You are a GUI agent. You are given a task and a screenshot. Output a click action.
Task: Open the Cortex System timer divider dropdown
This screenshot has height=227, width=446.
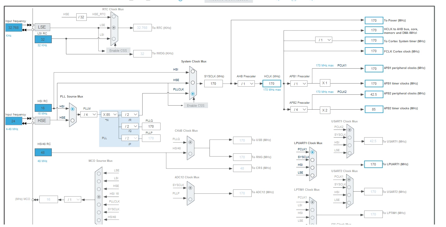(x=324, y=40)
